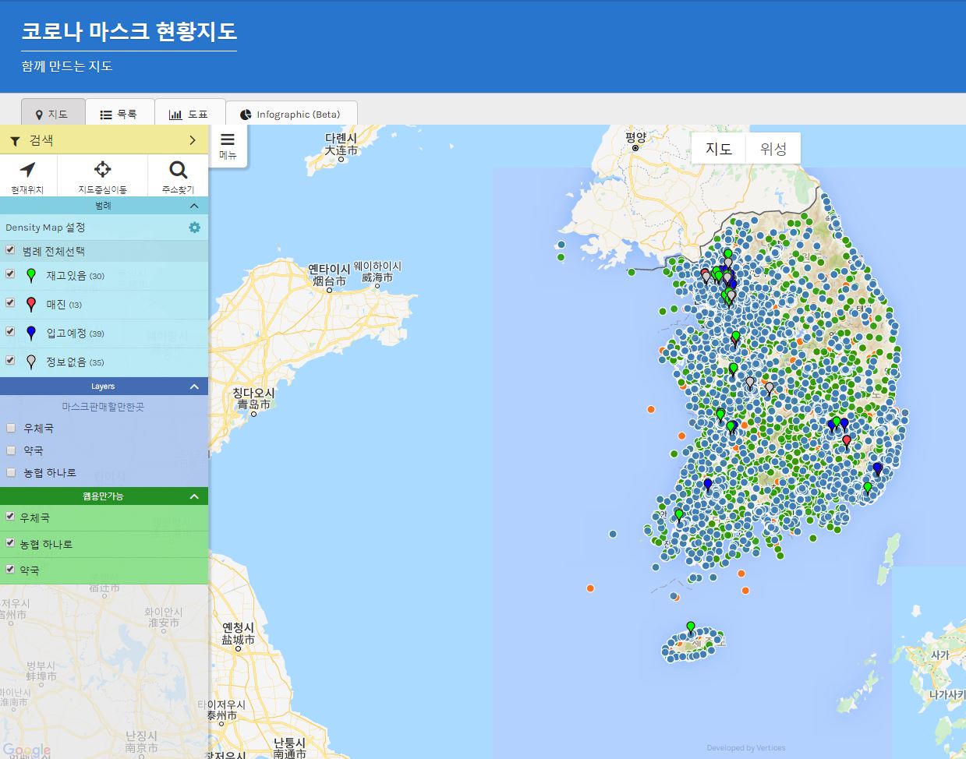Select the 지도 map view button
The height and width of the screenshot is (759, 966).
tap(718, 149)
